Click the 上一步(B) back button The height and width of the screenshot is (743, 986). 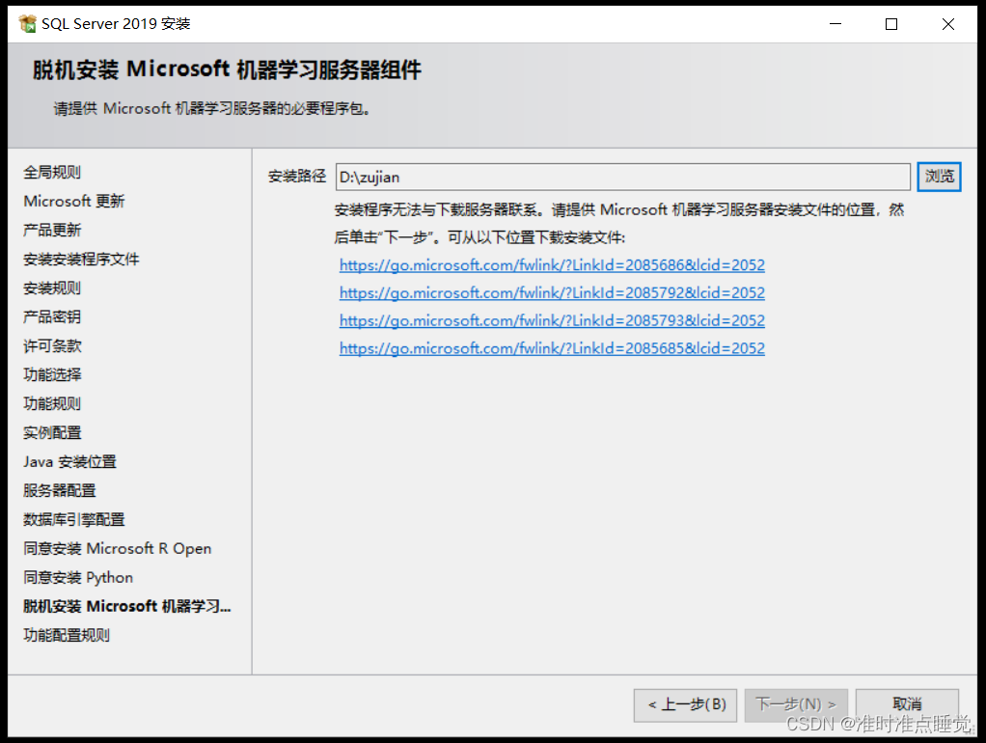click(686, 704)
